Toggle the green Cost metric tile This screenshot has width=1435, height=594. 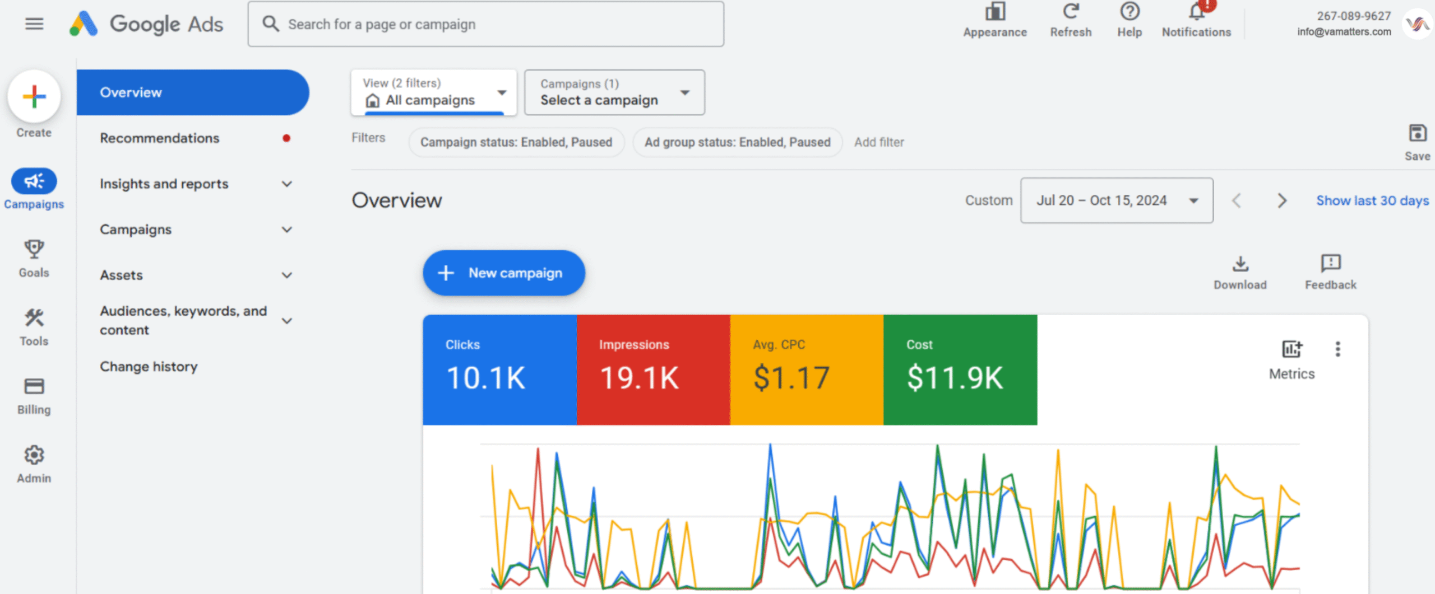click(960, 370)
